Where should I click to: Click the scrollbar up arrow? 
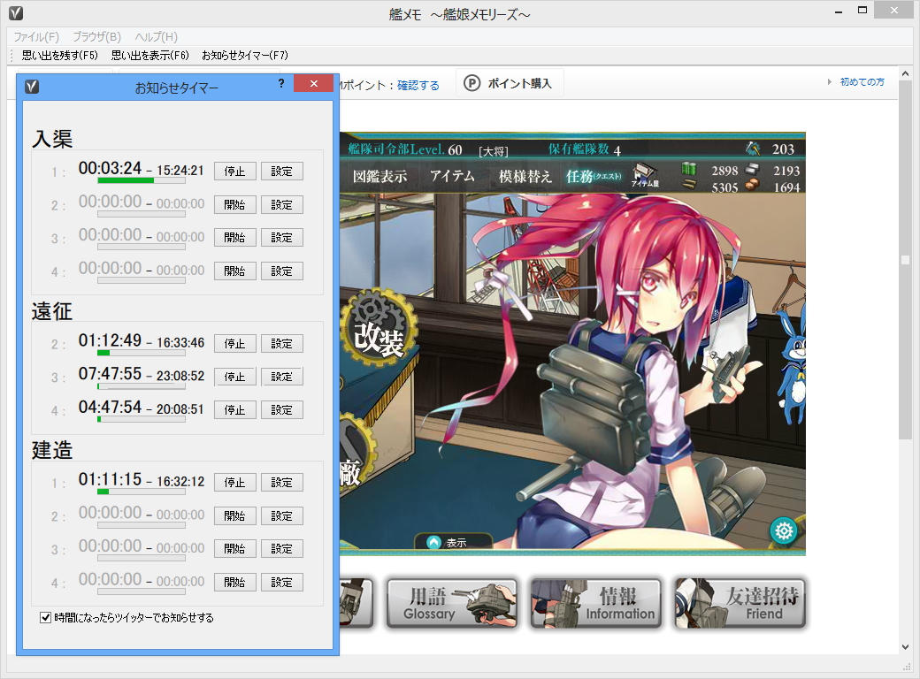[905, 74]
